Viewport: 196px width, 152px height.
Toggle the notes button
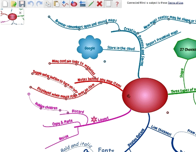coord(108,4)
